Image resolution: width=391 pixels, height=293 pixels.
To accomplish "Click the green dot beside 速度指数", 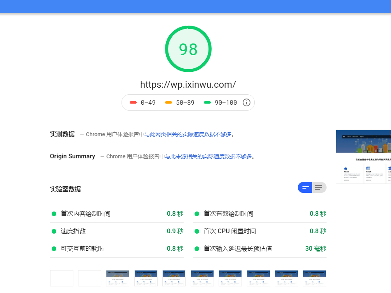I will pos(54,231).
